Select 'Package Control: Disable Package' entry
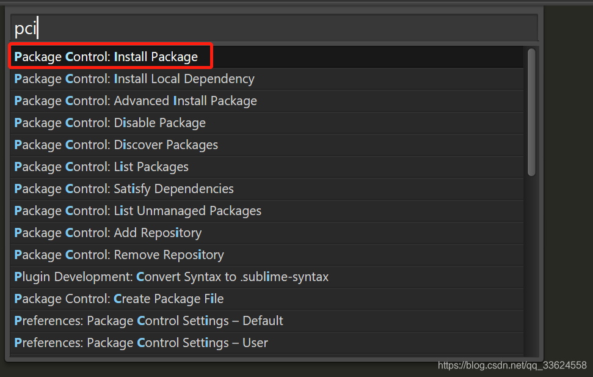Viewport: 593px width, 377px height. click(x=267, y=123)
